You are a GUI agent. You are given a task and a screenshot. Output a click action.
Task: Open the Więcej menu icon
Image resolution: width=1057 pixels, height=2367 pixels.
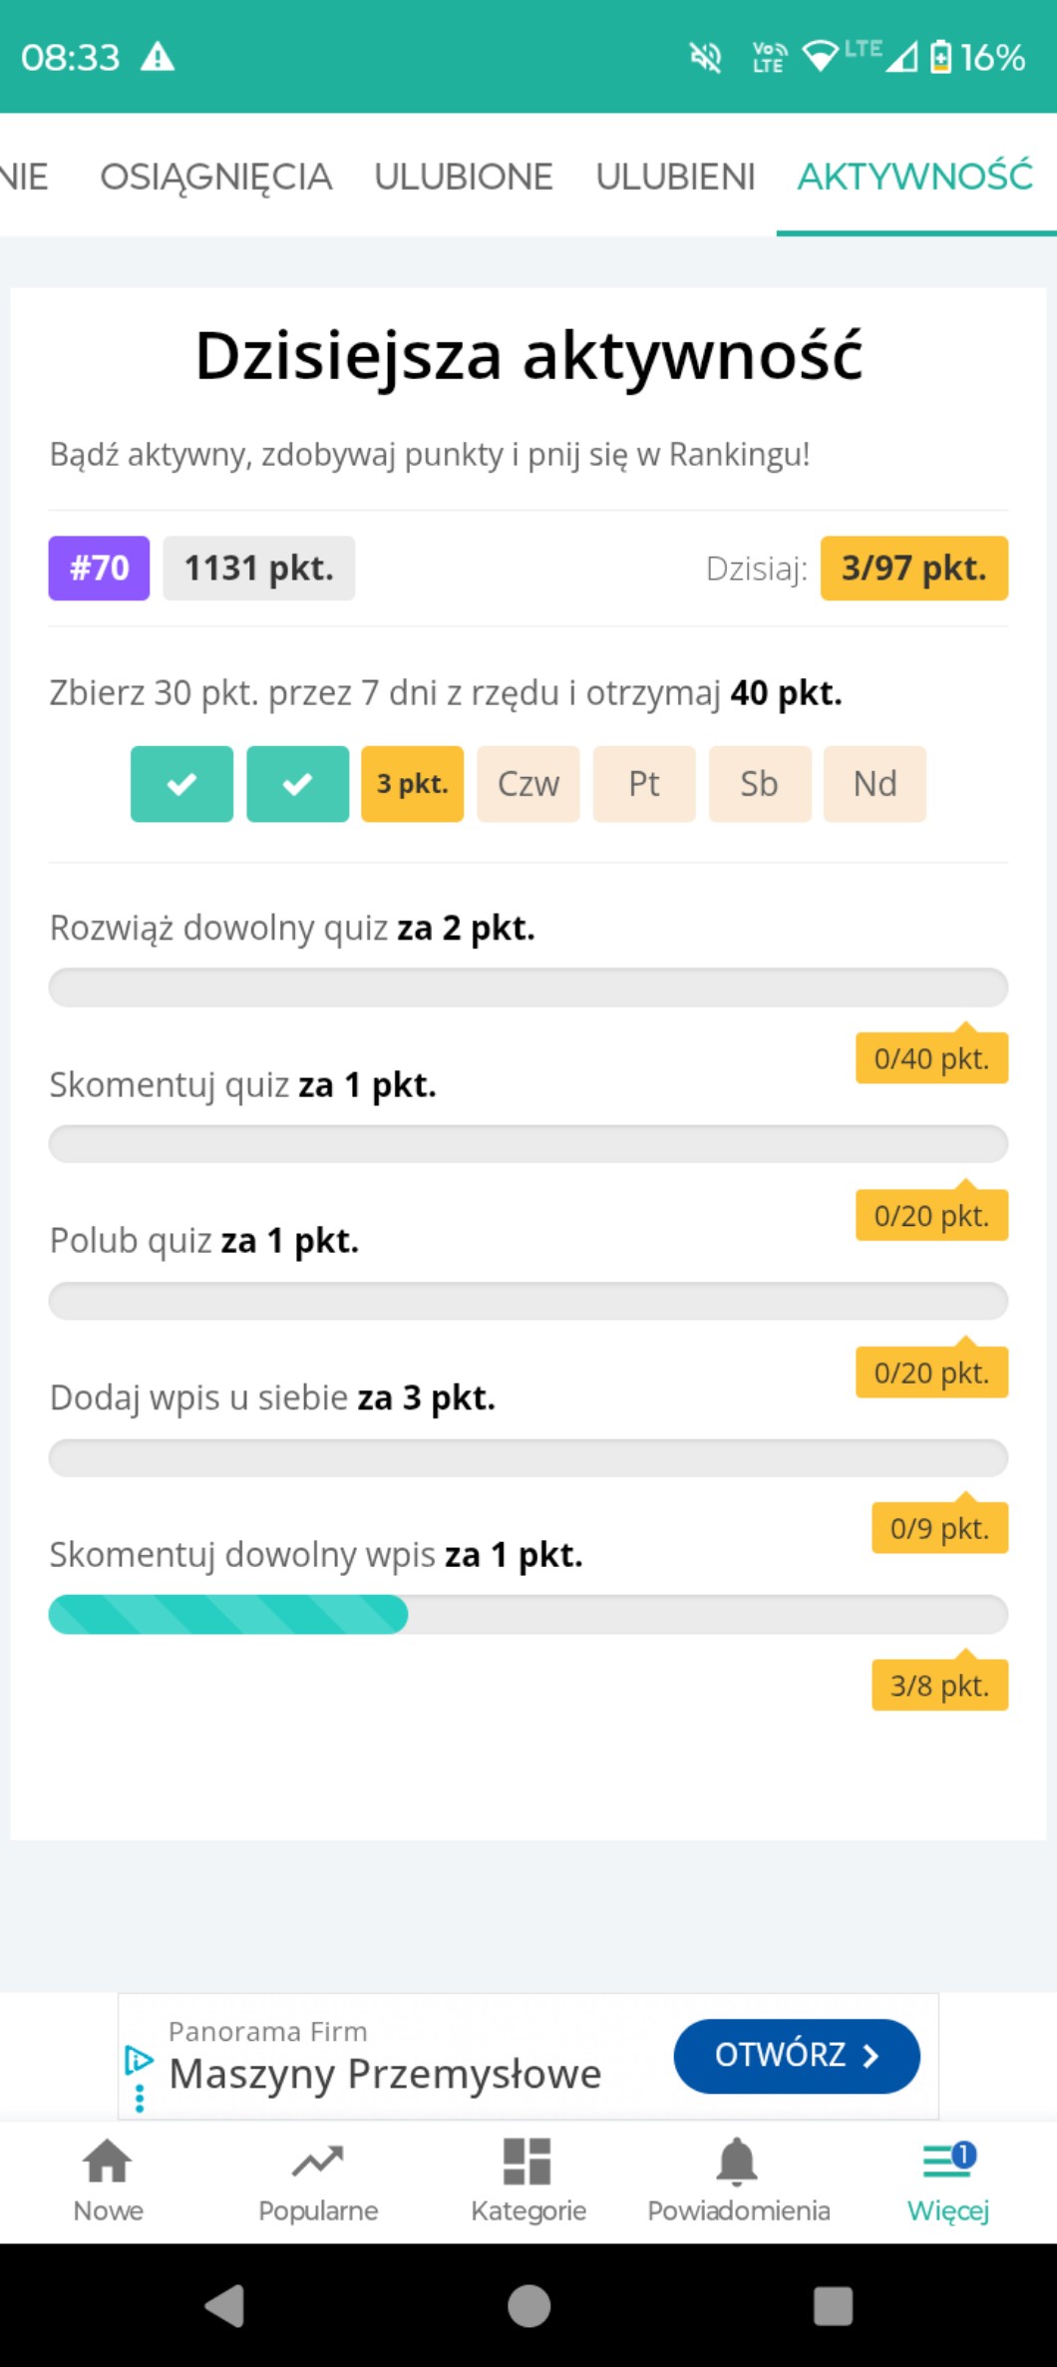[x=947, y=2163]
